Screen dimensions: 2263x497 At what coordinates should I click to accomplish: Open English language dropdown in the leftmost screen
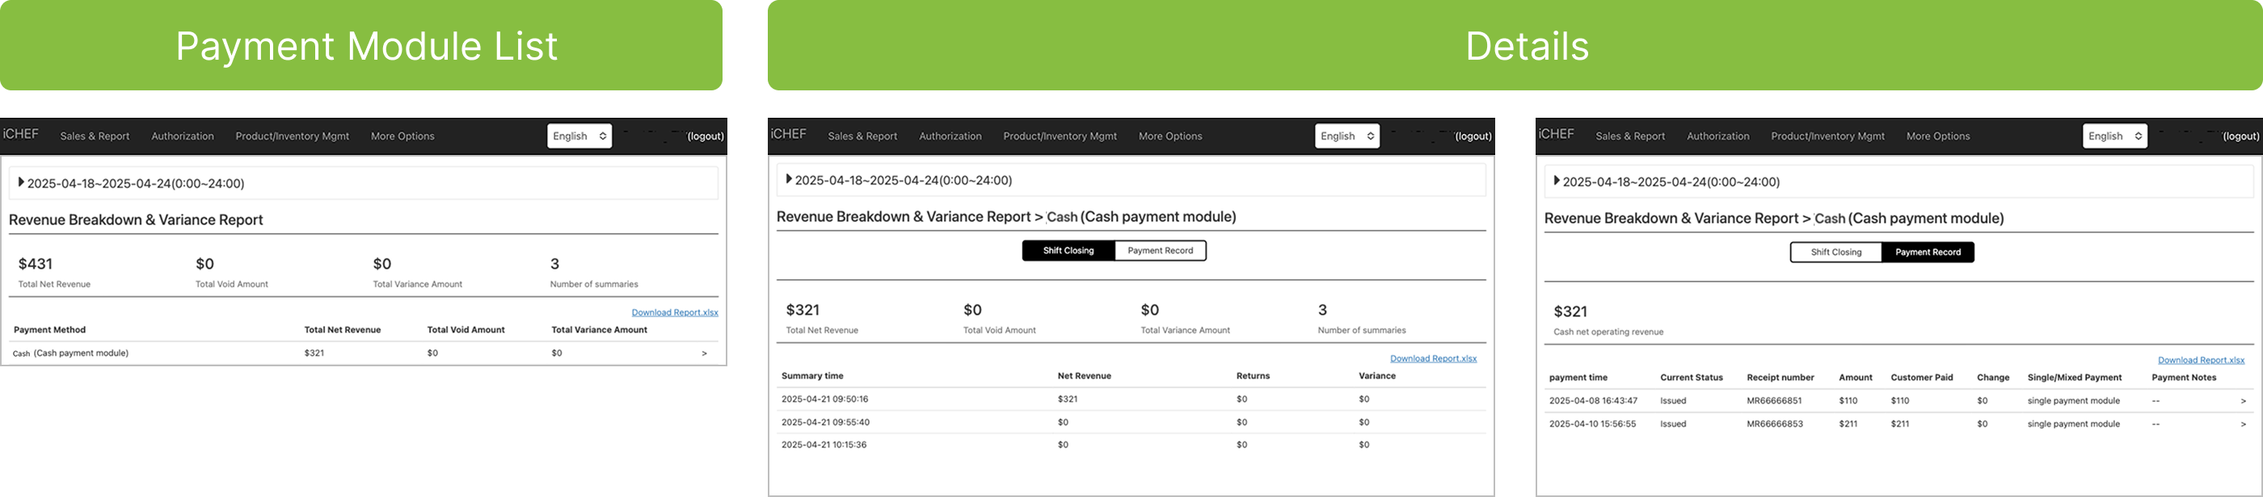(579, 136)
